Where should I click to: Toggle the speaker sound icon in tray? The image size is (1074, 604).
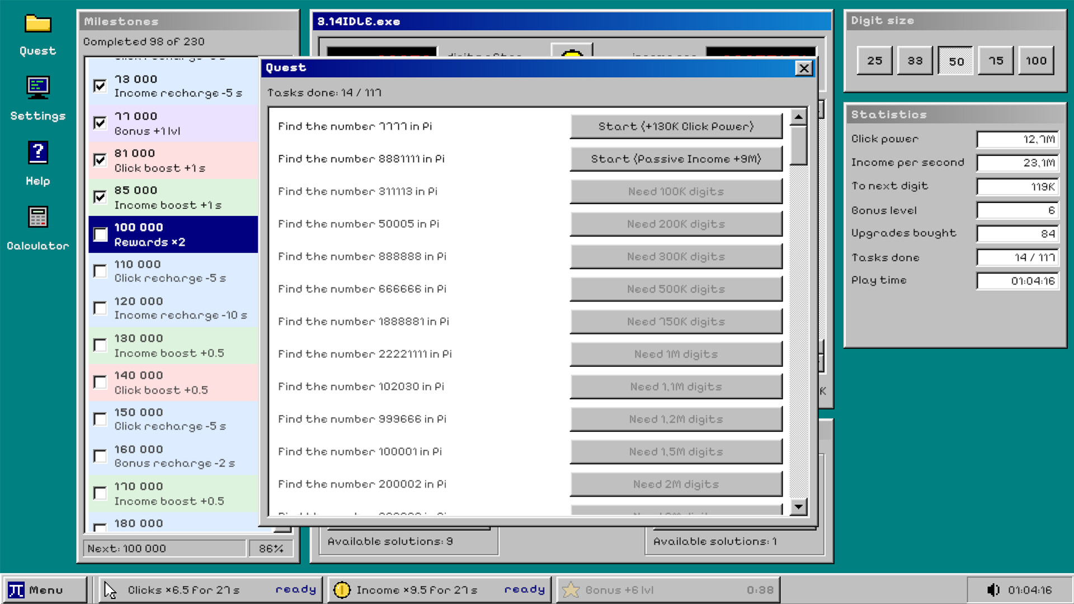[993, 590]
